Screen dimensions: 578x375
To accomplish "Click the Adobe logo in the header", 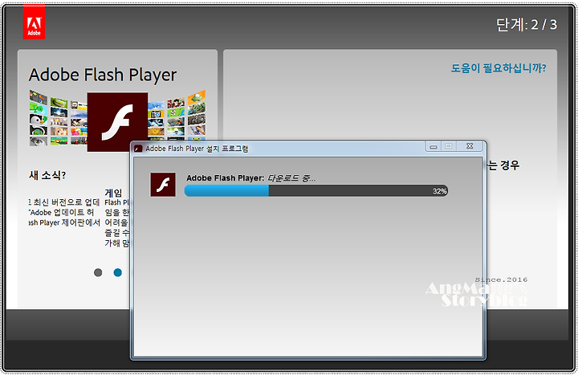I will [x=34, y=22].
